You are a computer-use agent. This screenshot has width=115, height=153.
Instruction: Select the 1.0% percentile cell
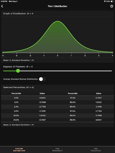click(x=16, y=102)
